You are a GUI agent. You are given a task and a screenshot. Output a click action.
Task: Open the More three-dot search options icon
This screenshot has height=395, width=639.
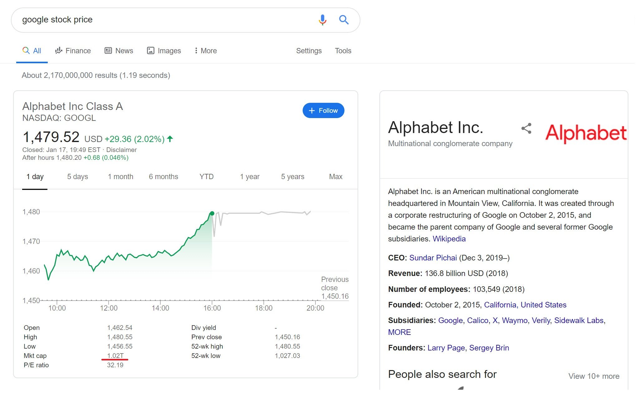(x=196, y=50)
